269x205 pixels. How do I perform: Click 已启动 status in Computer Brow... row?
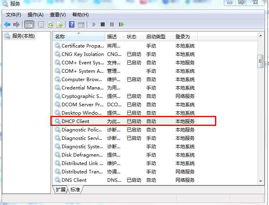(x=134, y=80)
